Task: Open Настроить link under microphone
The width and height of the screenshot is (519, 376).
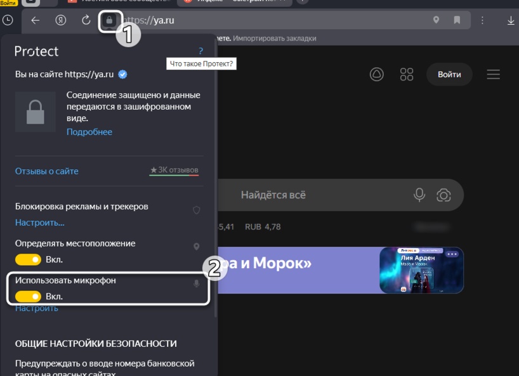Action: pos(37,308)
